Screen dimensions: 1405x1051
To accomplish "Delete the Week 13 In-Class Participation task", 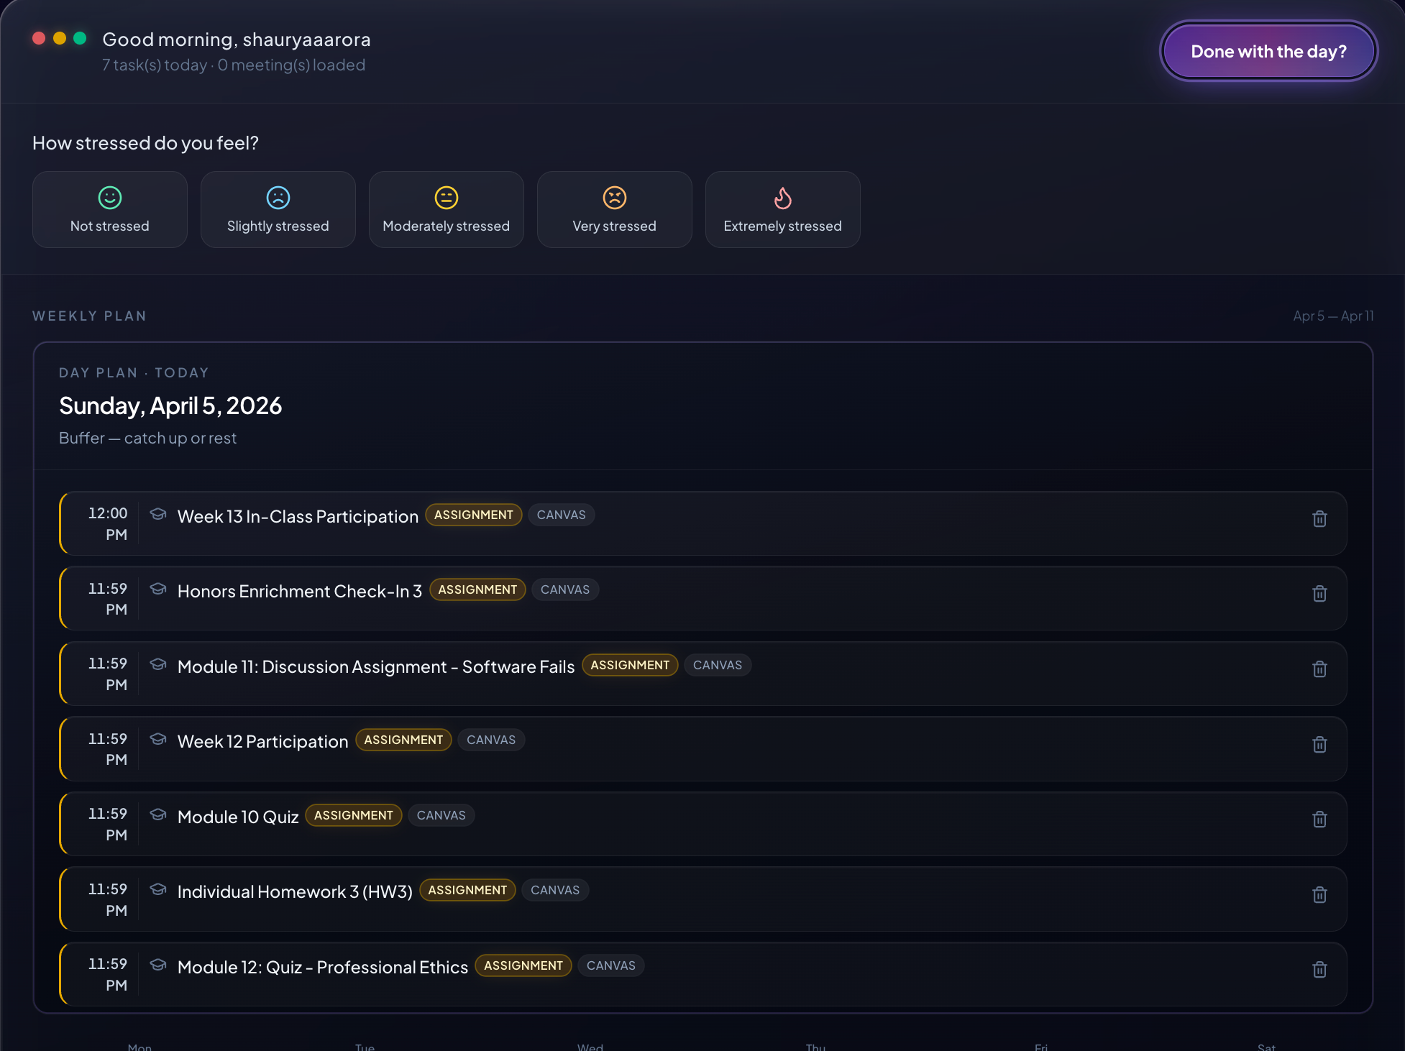I will pyautogui.click(x=1319, y=519).
